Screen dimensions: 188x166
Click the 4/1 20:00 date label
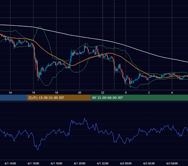coord(80,164)
